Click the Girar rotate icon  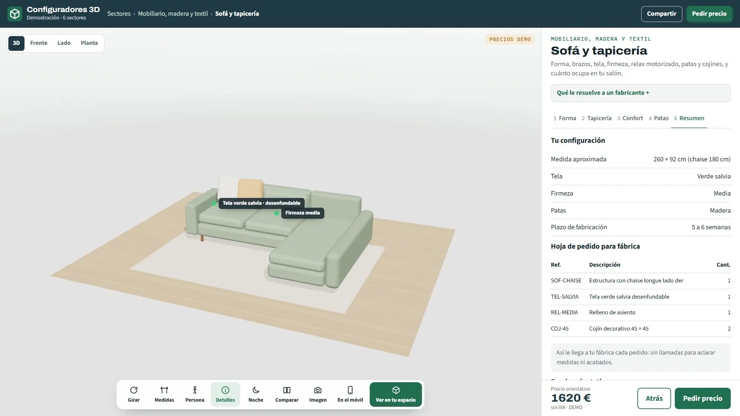(x=134, y=394)
